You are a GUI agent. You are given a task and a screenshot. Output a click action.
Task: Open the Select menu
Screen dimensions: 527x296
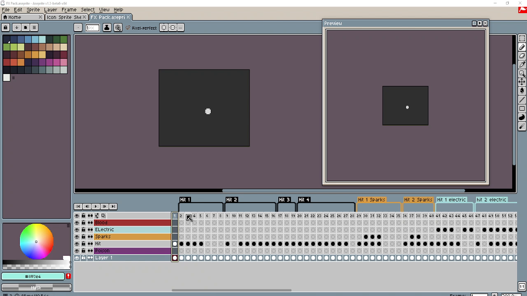click(88, 9)
